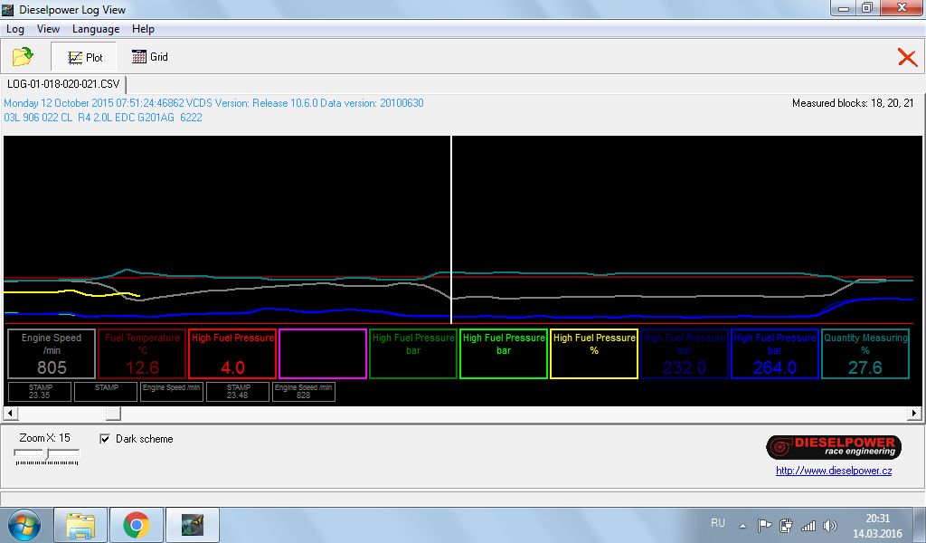
Task: Click the volume speaker tray icon
Action: (x=830, y=525)
